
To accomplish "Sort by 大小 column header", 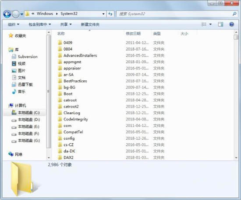I will pyautogui.click(x=184, y=34).
